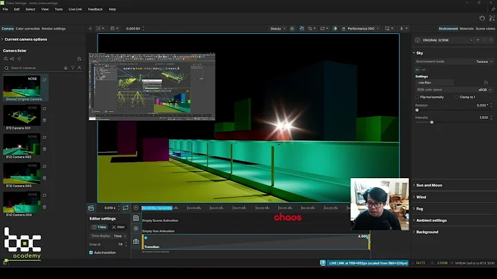The width and height of the screenshot is (497, 279).
Task: Update Camera 001 with refresh icon
Action: 44,108
